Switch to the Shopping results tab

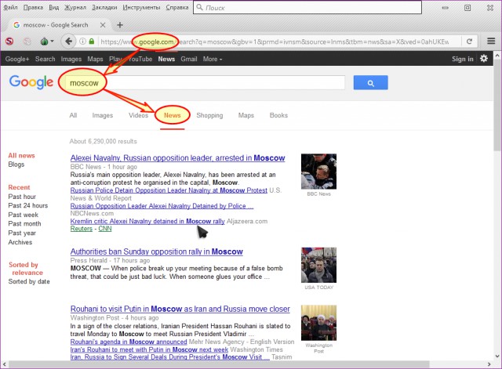pyautogui.click(x=209, y=115)
